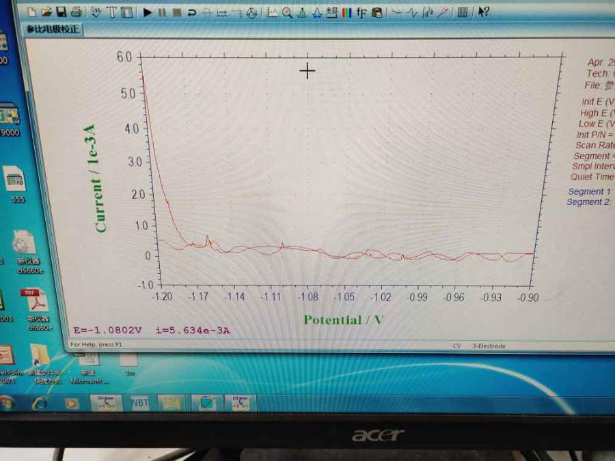
Task: Click the panel-layout icon beside the T icon
Action: coord(126,12)
